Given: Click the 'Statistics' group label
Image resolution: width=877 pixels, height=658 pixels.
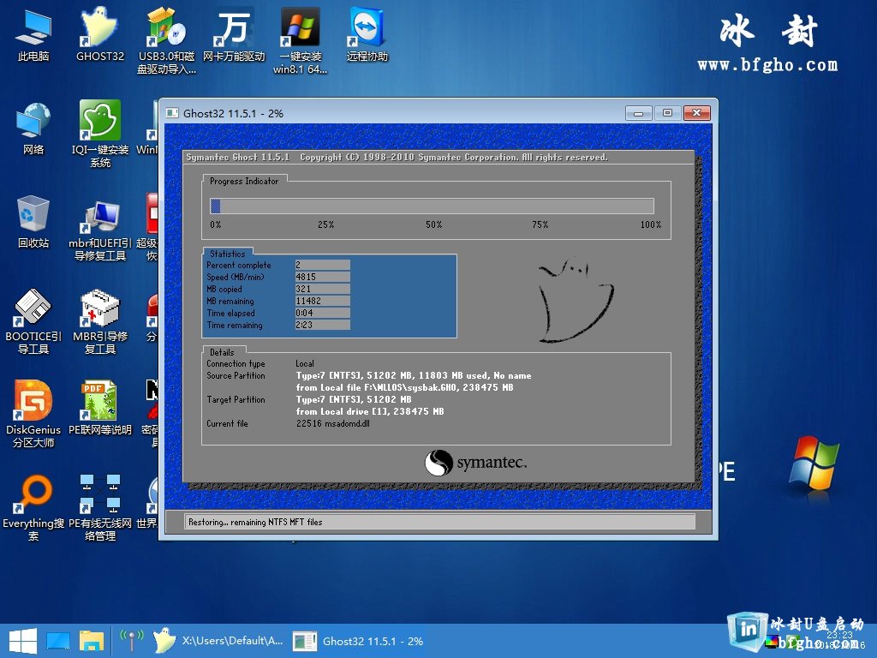Looking at the screenshot, I should point(227,254).
